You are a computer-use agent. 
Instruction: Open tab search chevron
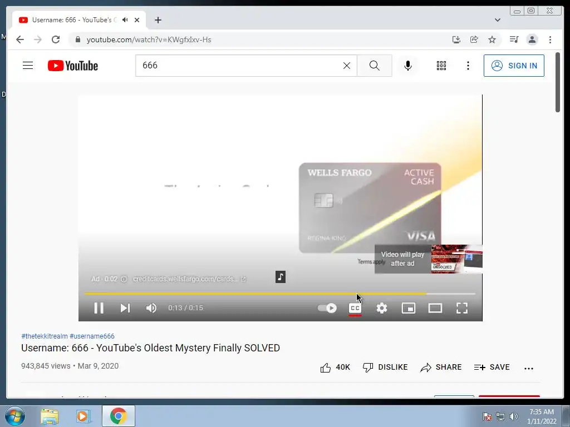click(x=497, y=20)
